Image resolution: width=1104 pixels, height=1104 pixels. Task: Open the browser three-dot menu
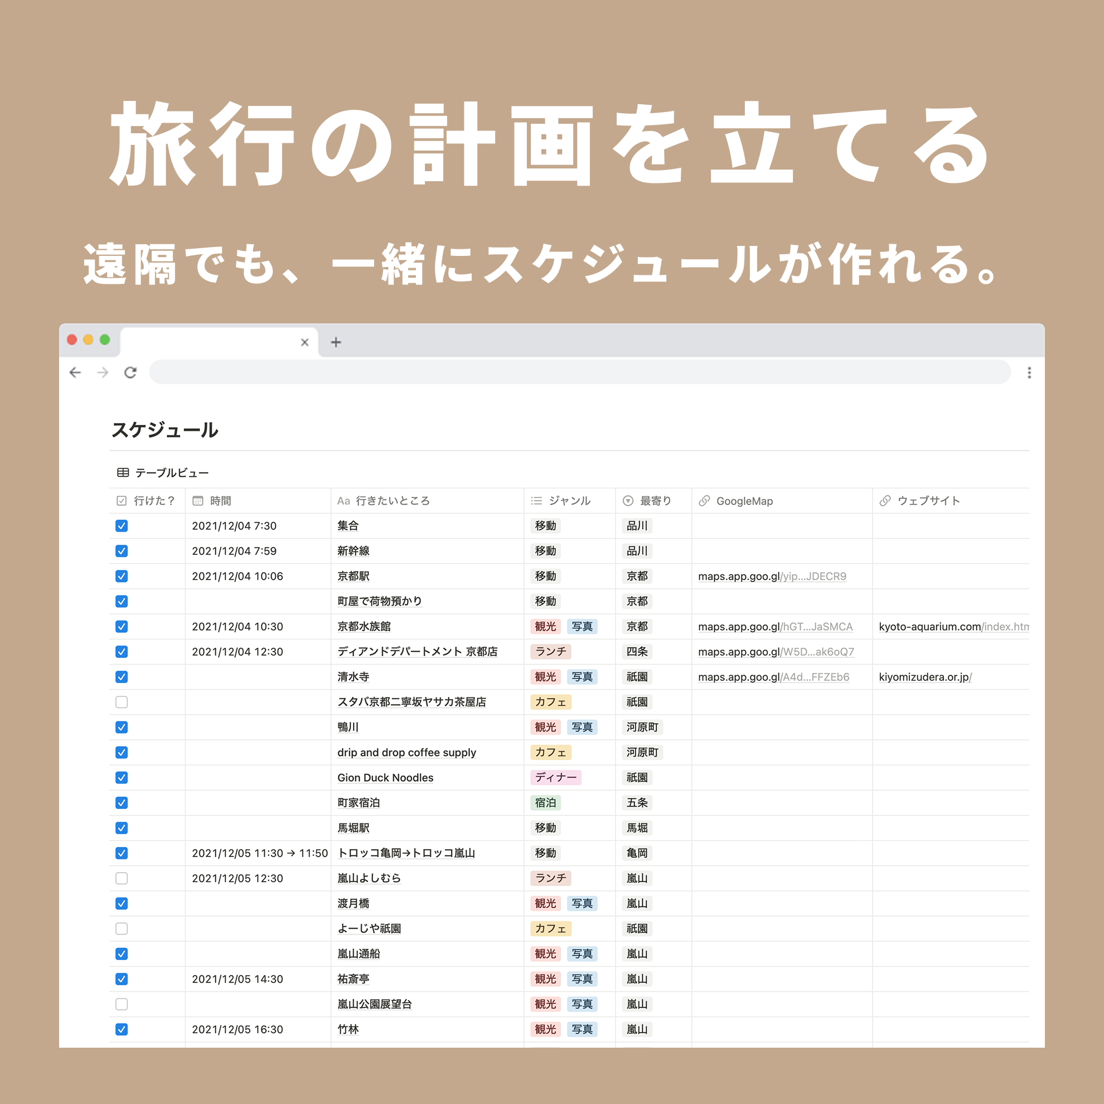coord(1029,372)
